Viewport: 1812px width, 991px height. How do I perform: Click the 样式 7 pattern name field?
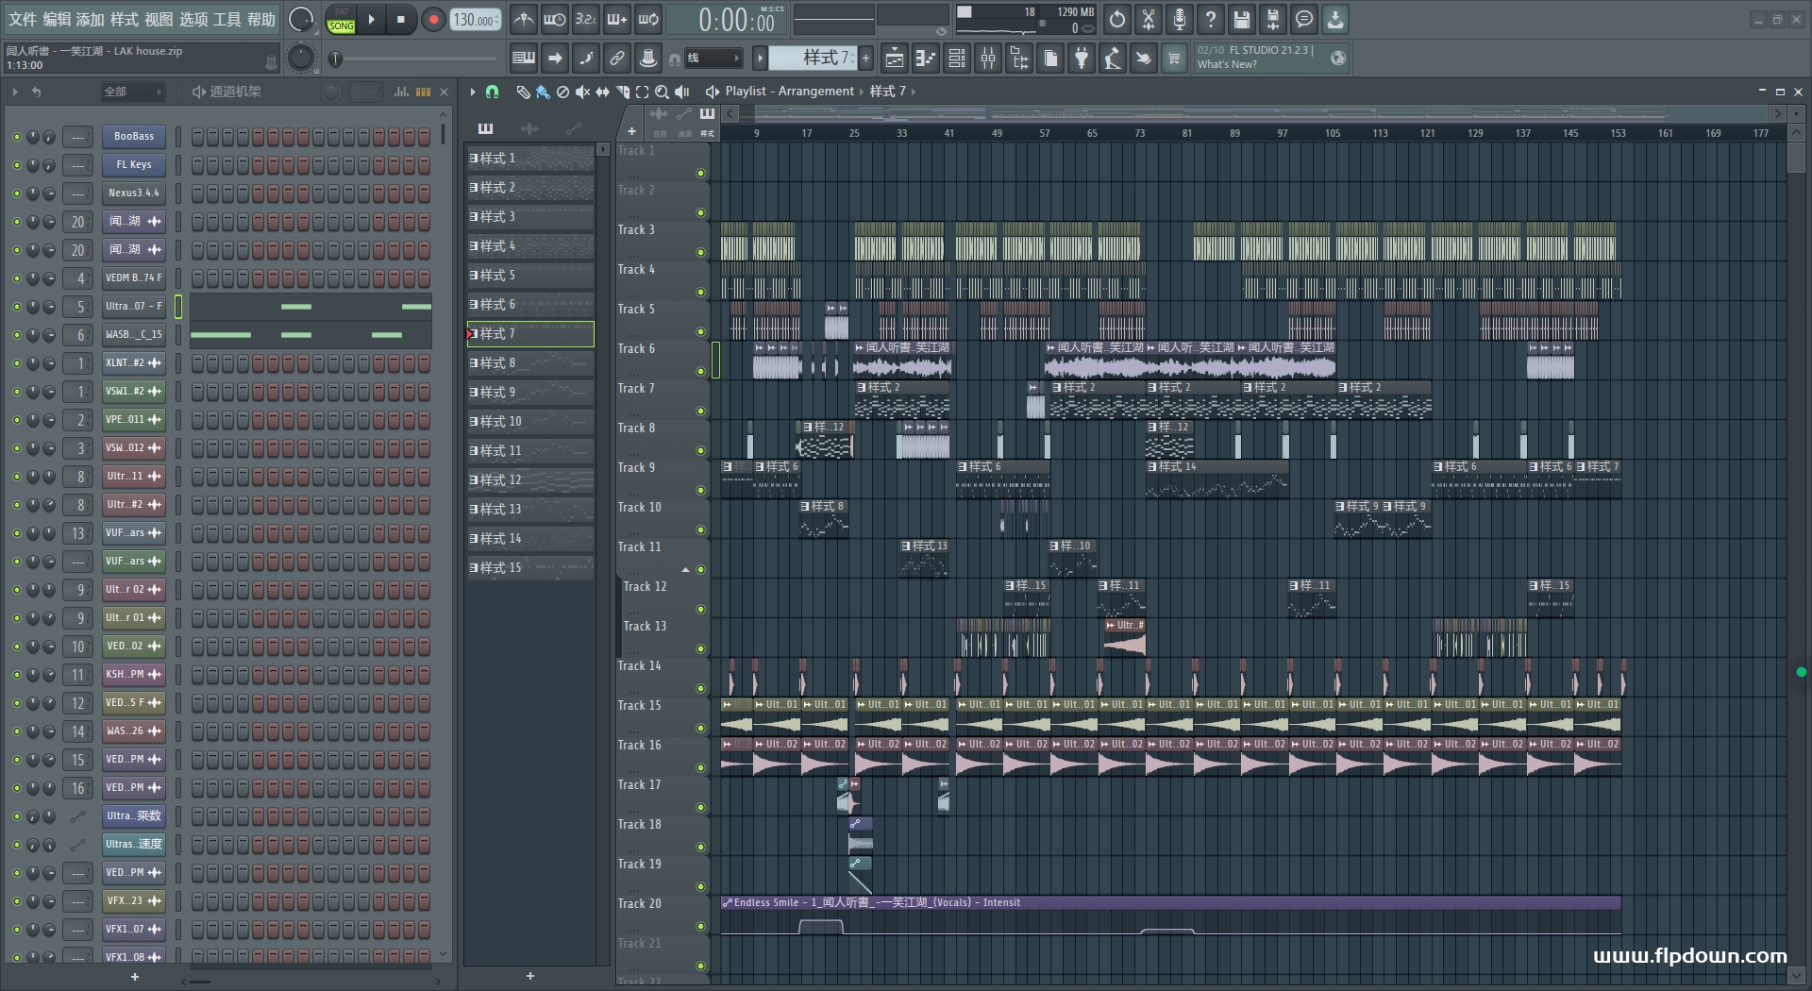coord(813,59)
